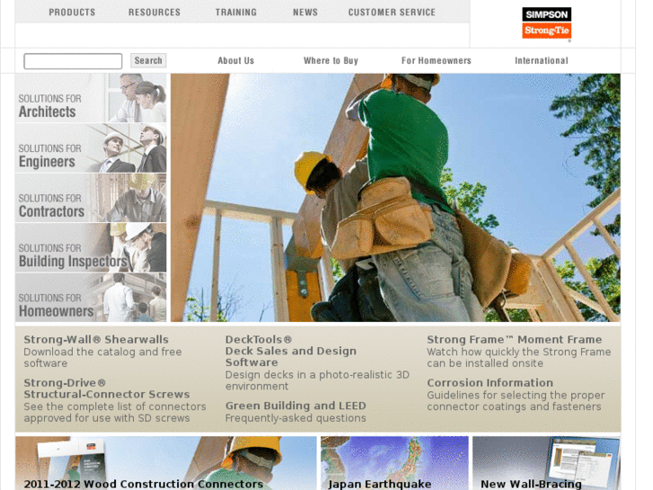Click the Search button
Viewport: 653px width, 490px height.
pyautogui.click(x=148, y=60)
